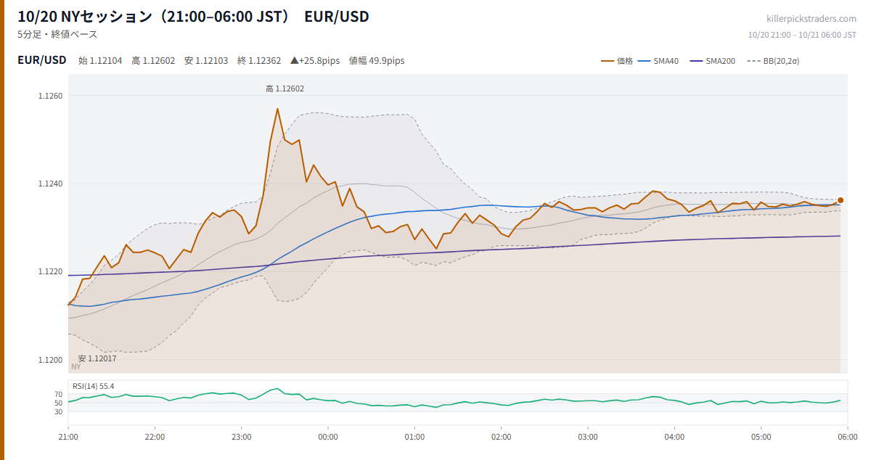Click the RSI axis label '70'
This screenshot has width=871, height=460.
58,394
